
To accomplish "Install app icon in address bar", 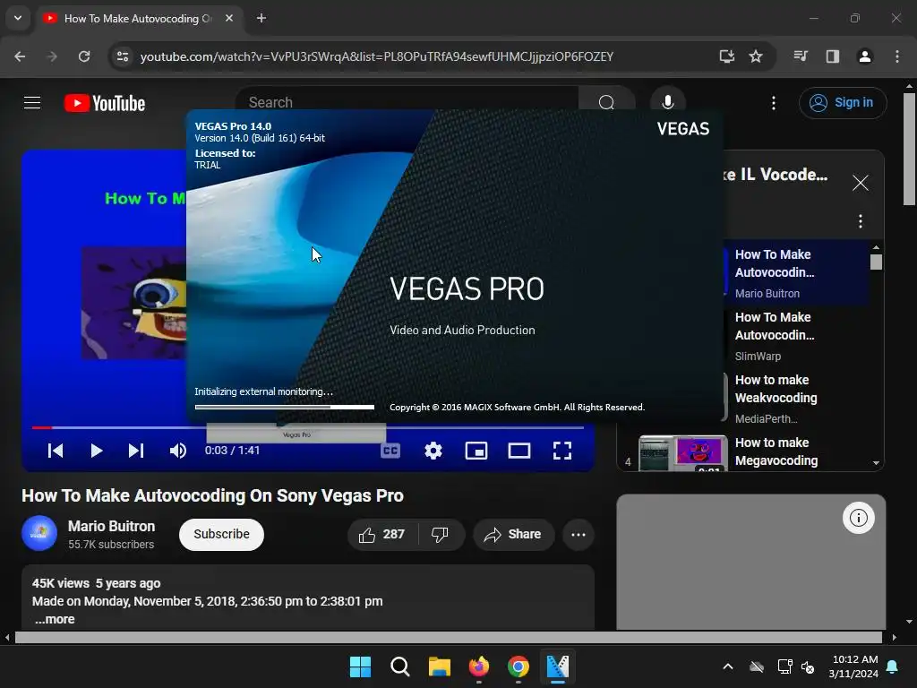I will 726,56.
